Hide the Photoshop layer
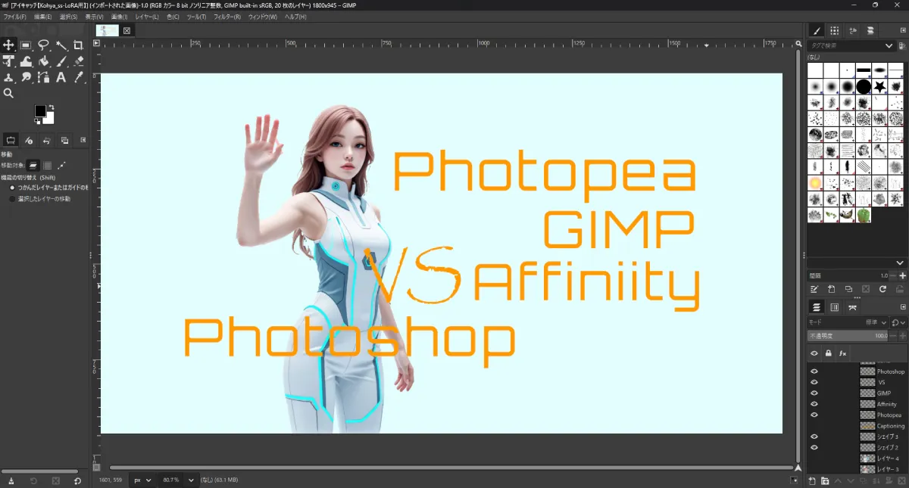 tap(814, 371)
